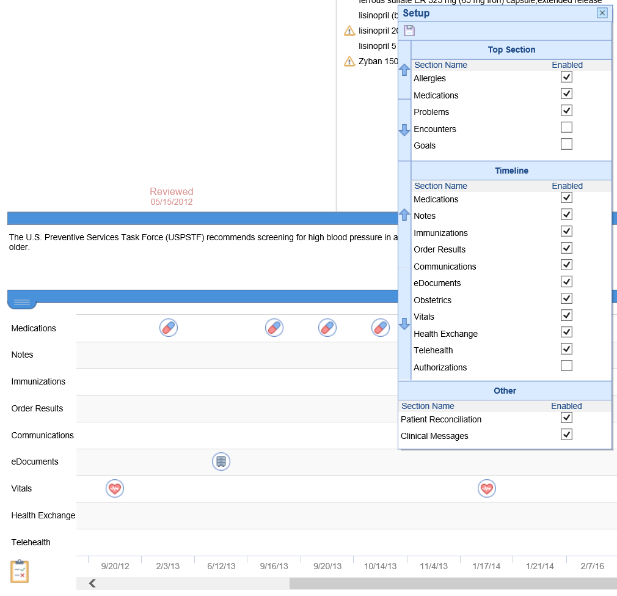Click the timeline drag handle tab

tap(22, 303)
